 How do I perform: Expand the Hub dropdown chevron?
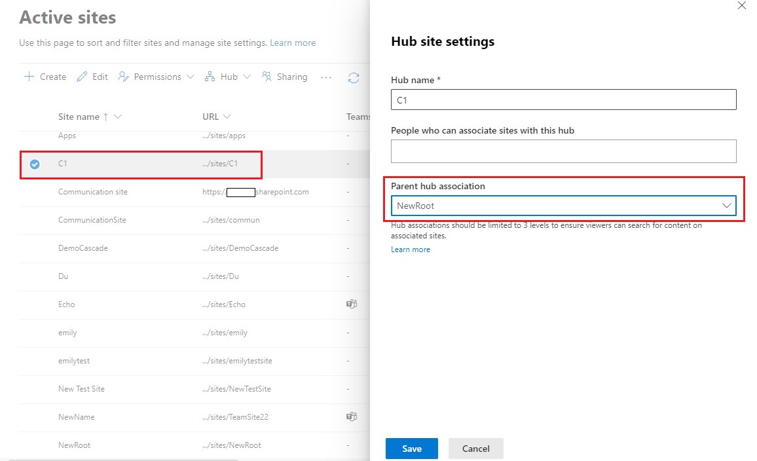point(247,77)
